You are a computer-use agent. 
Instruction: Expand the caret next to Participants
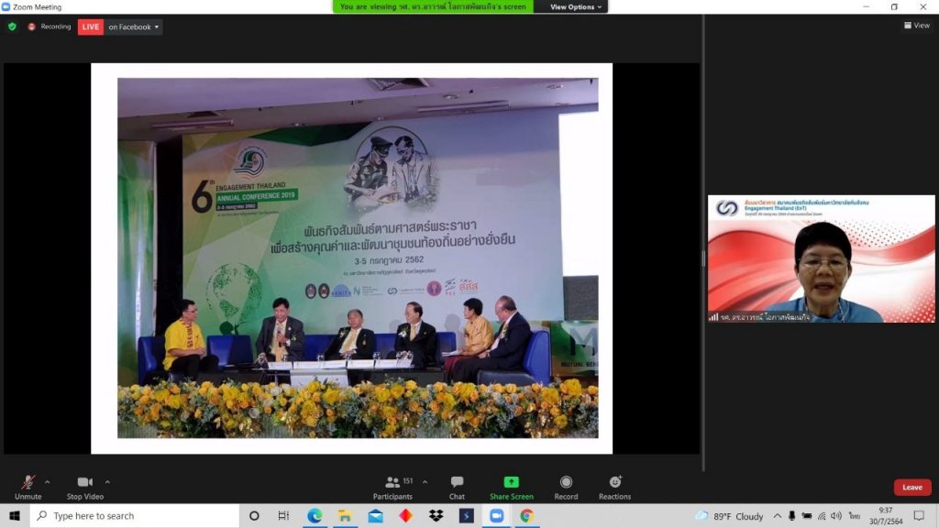tap(425, 482)
